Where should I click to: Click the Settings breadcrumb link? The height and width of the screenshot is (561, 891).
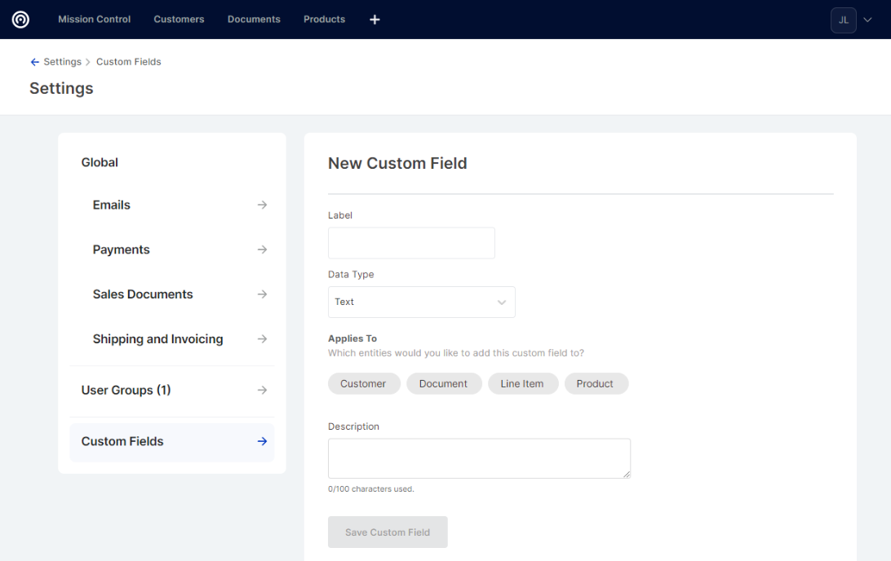62,62
